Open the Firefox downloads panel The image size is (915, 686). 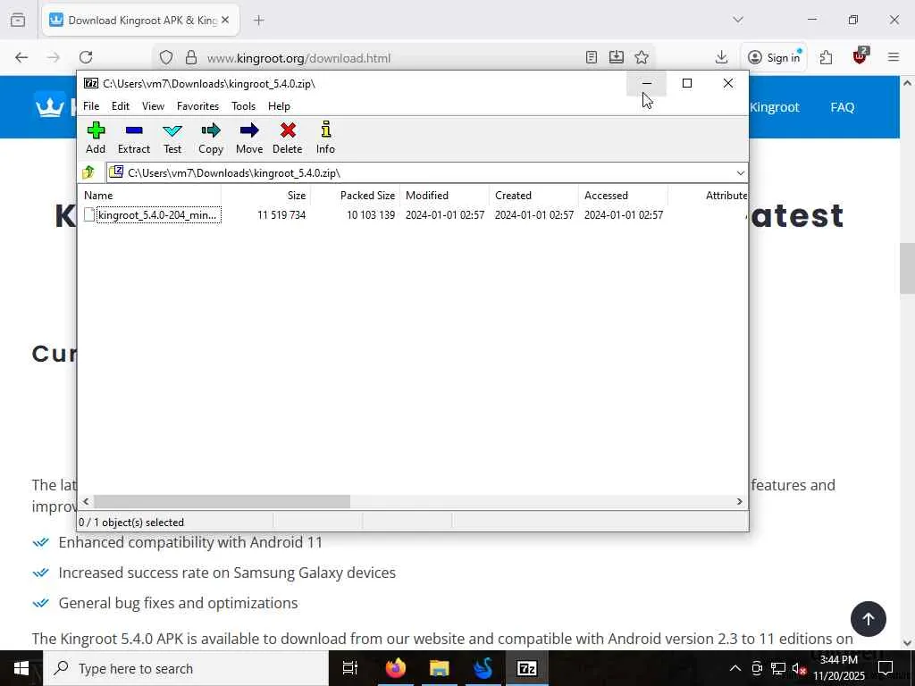pos(721,57)
